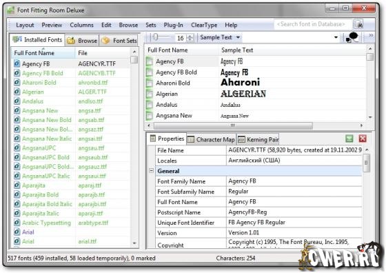Click the toolbar overflow chevron at the right
The height and width of the screenshot is (273, 386).
point(371,36)
